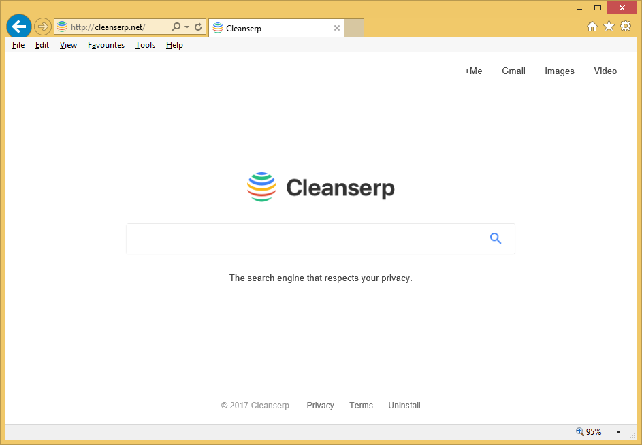The width and height of the screenshot is (642, 445).
Task: Click the address bar search magnifier
Action: (176, 27)
